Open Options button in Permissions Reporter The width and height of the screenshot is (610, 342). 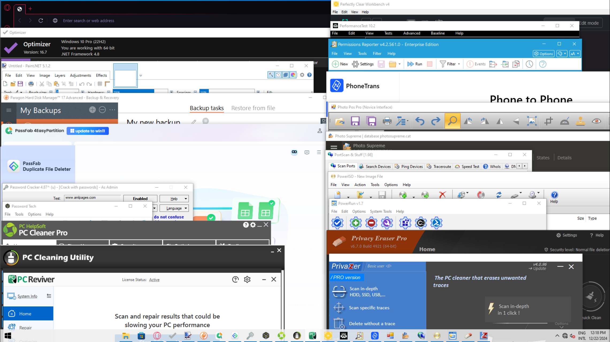coord(543,54)
